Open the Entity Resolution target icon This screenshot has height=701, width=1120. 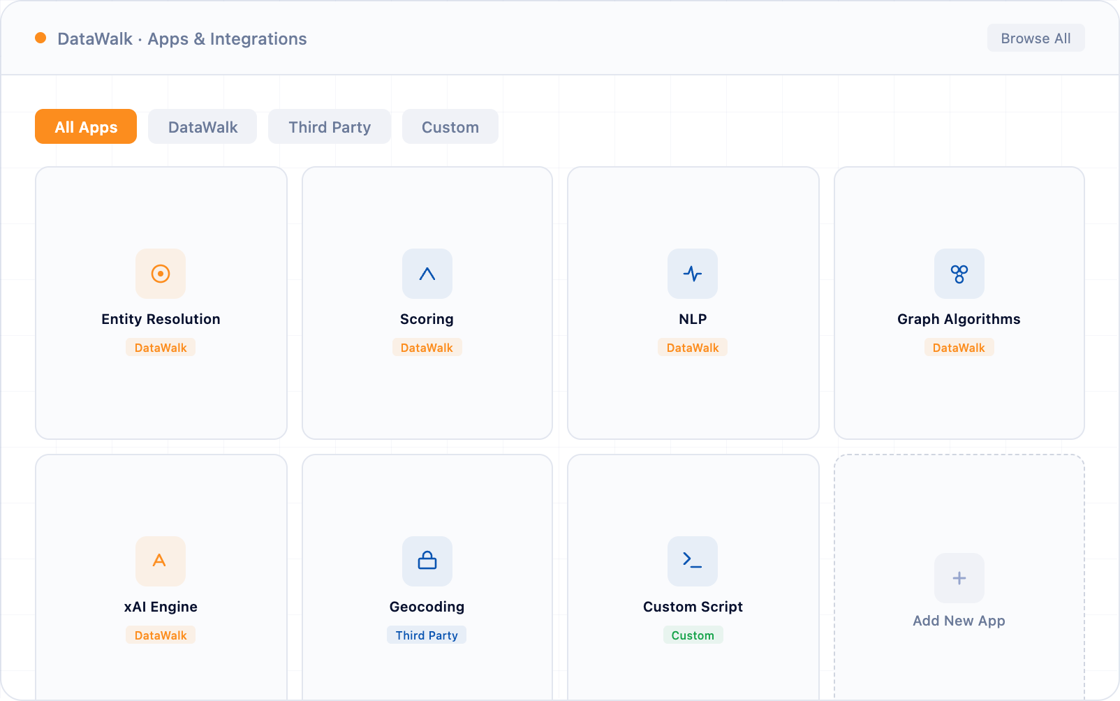(x=161, y=274)
